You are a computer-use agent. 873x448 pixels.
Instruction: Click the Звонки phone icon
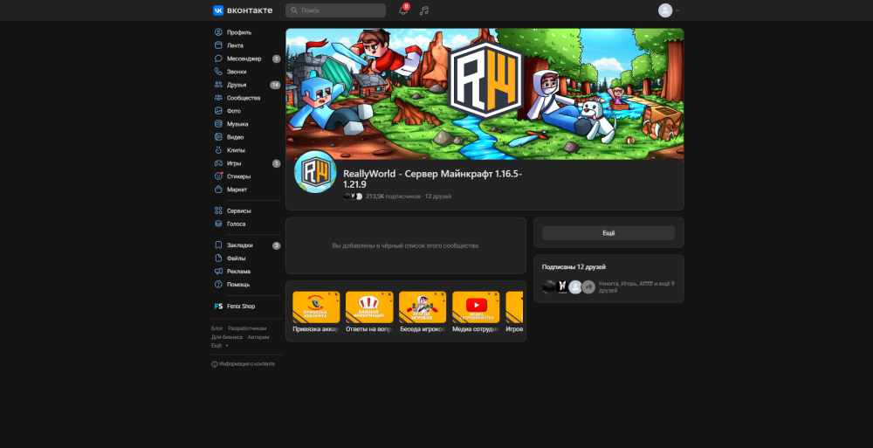point(218,72)
